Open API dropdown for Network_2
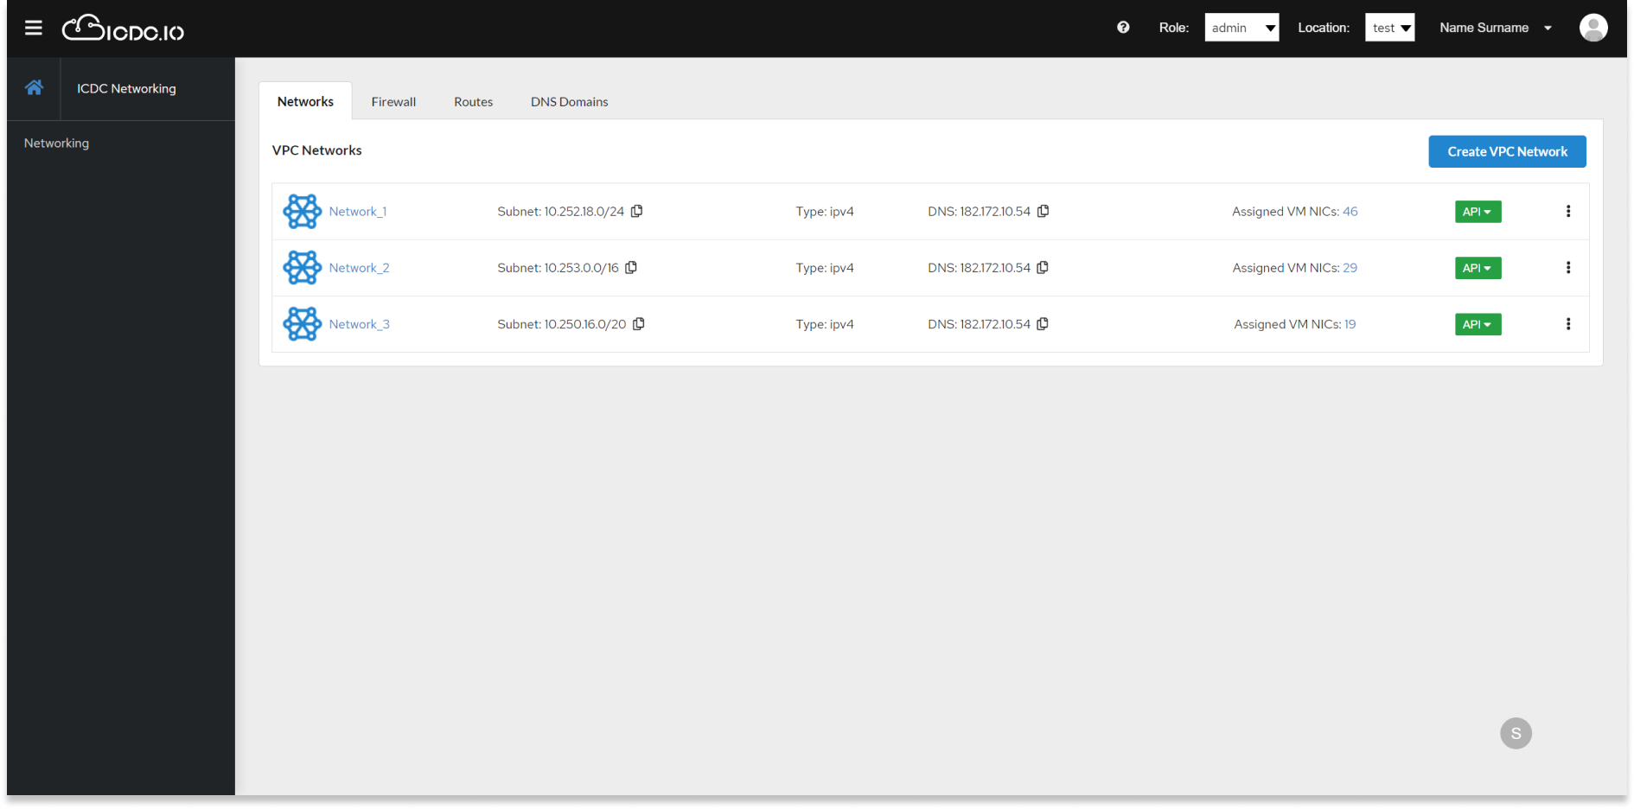 pos(1478,268)
